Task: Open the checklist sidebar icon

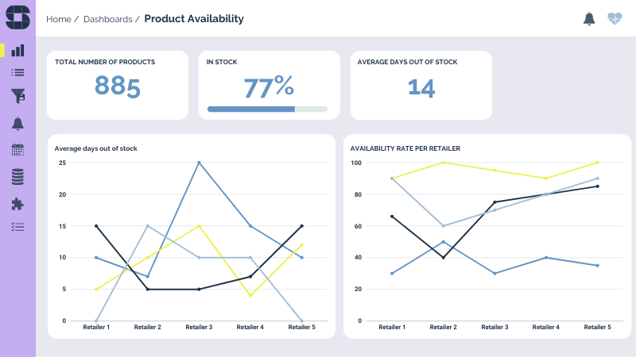Action: pos(17,227)
